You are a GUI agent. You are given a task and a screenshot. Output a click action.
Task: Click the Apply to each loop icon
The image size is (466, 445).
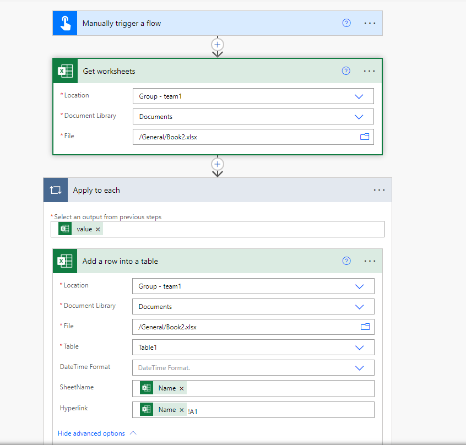tap(56, 190)
